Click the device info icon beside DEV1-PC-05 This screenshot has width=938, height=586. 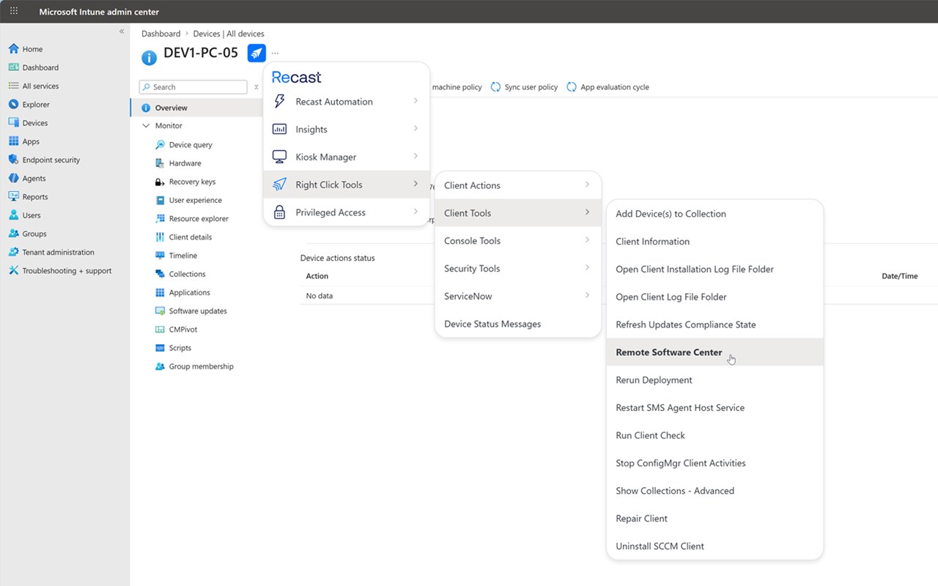click(x=149, y=57)
